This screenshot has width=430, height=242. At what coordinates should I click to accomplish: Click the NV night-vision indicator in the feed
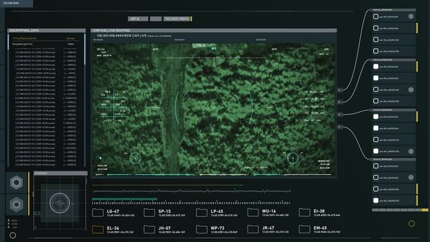[213, 48]
